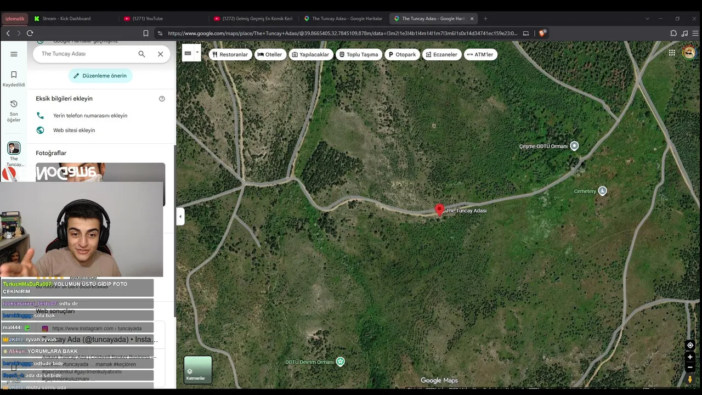Click Web sitesi ekleyin
Image resolution: width=702 pixels, height=395 pixels.
(74, 130)
